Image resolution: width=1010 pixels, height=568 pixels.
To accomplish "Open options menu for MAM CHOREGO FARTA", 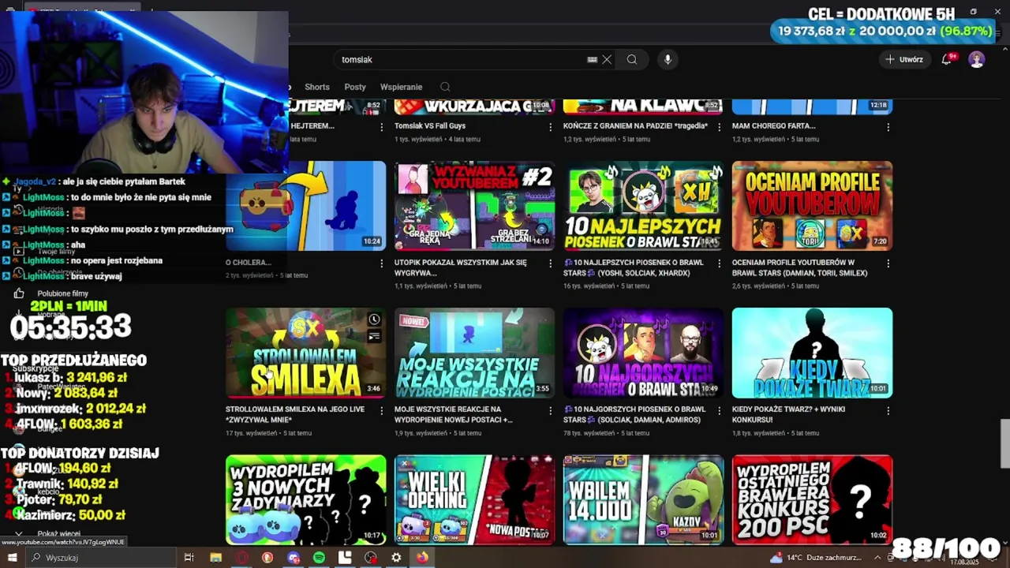I will pos(888,127).
